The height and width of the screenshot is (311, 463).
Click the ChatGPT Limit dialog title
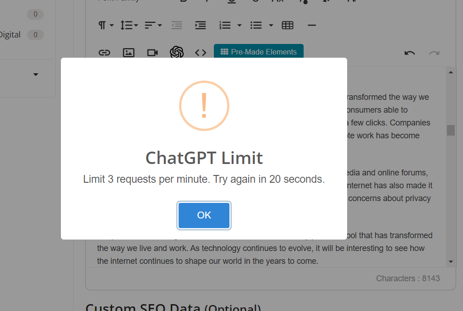click(x=204, y=158)
